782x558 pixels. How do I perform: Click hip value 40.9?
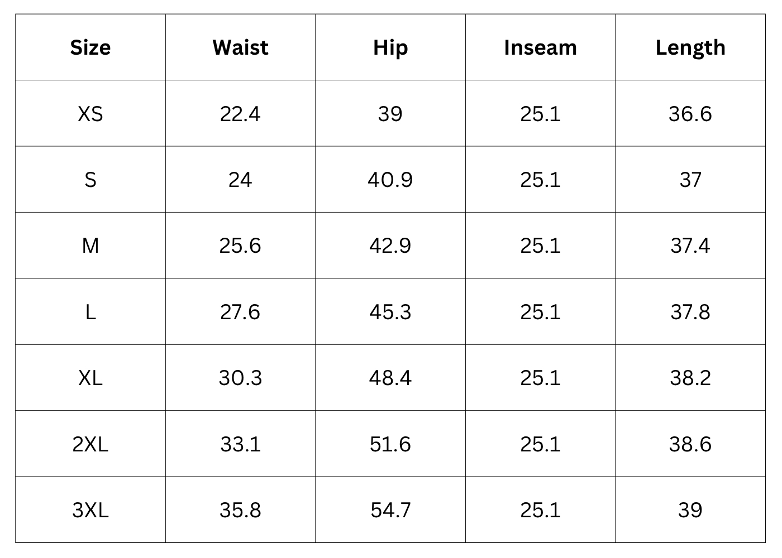pos(390,180)
